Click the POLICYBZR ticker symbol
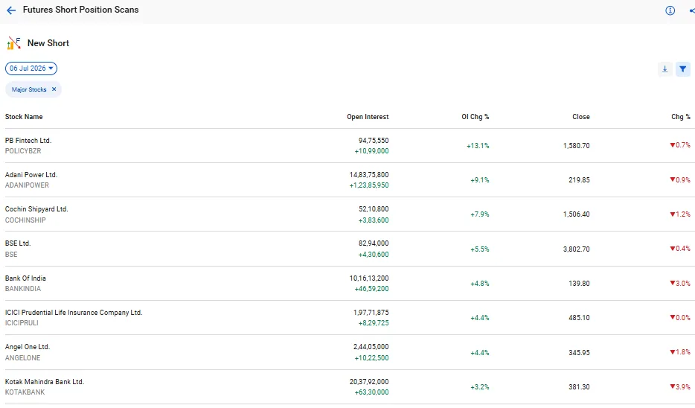This screenshot has width=695, height=408. pos(23,151)
